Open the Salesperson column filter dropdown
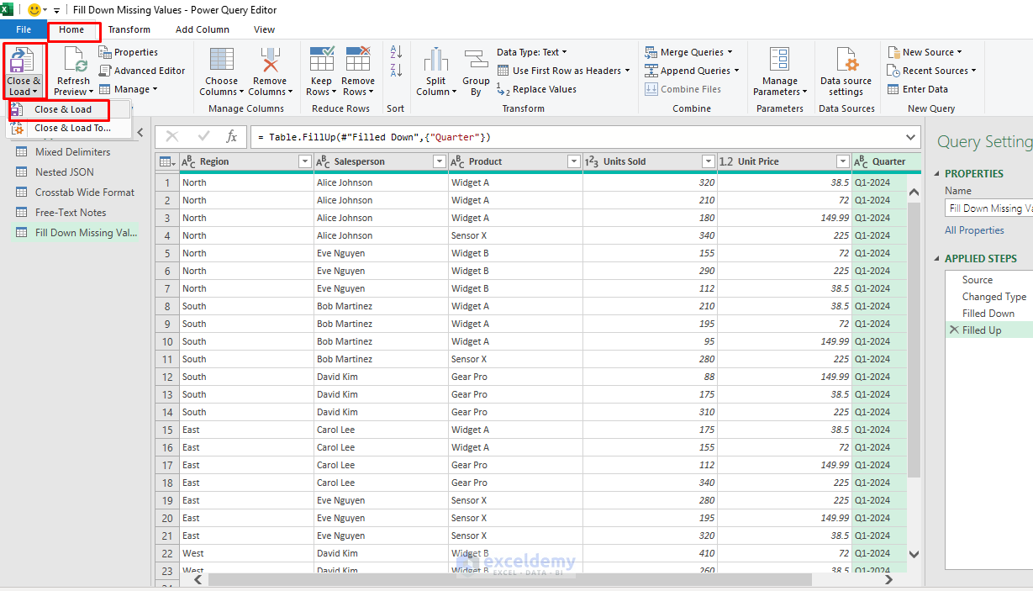This screenshot has height=591, width=1033. [x=439, y=161]
